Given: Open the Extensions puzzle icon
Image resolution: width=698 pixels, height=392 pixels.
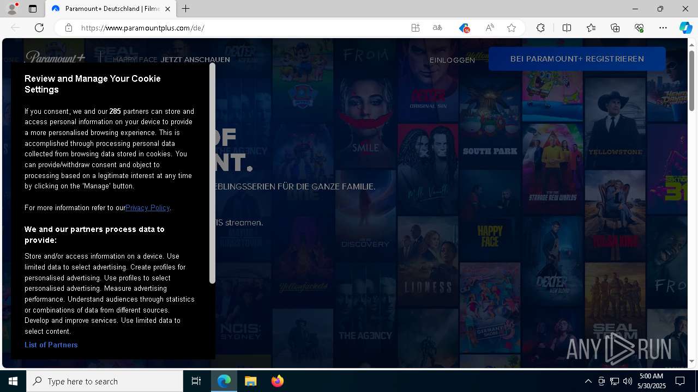Looking at the screenshot, I should coord(540,28).
